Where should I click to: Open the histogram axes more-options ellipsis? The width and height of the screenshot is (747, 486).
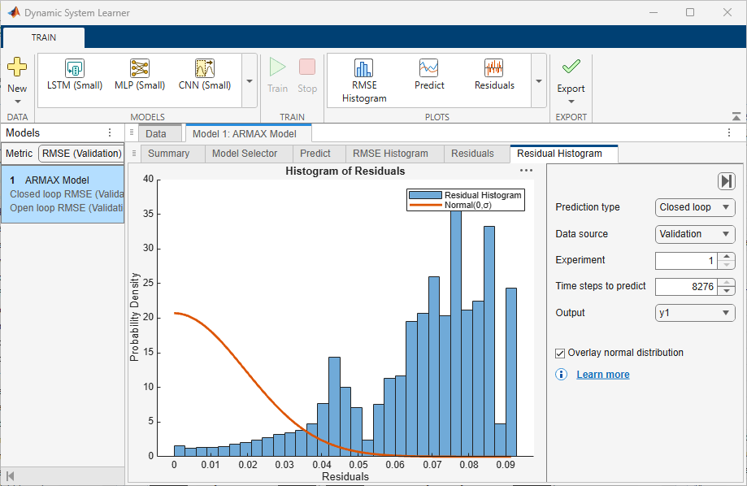point(526,171)
